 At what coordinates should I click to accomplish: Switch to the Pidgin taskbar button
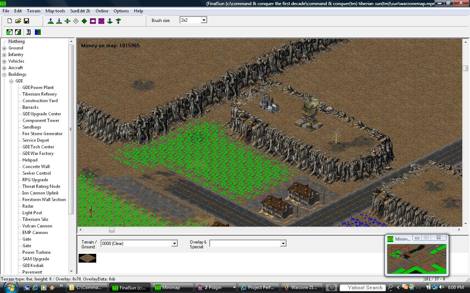pos(216,288)
